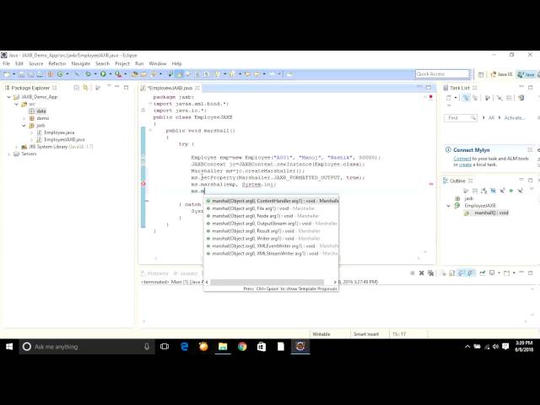Toggle Scheduled view in Task List
The image size is (540, 405).
[x=475, y=98]
